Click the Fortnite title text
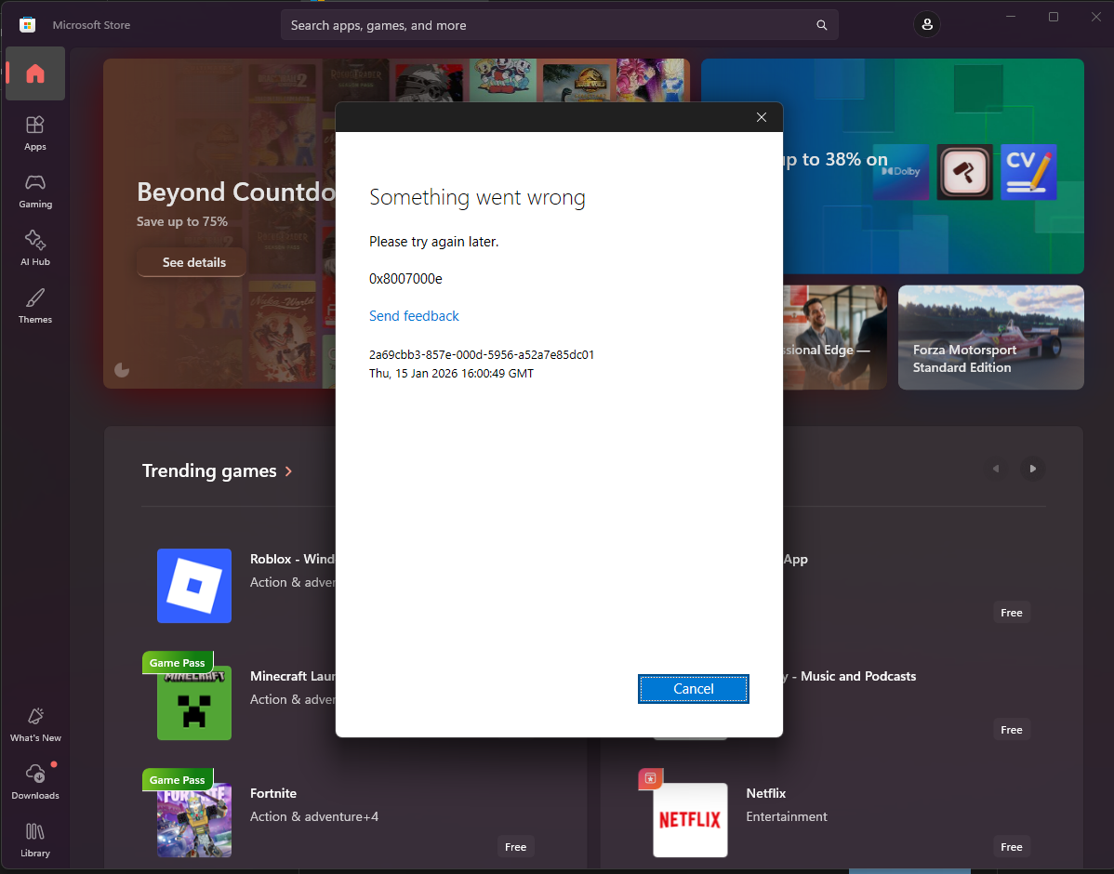The image size is (1114, 874). tap(272, 793)
